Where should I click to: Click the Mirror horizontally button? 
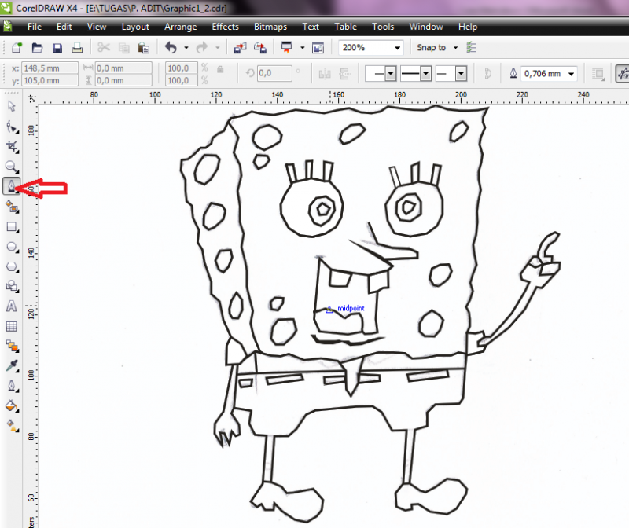click(325, 74)
